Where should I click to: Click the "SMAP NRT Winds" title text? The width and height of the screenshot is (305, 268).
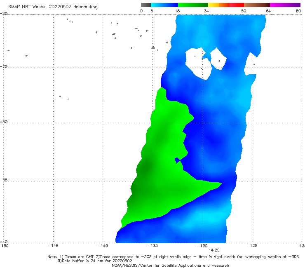click(26, 7)
